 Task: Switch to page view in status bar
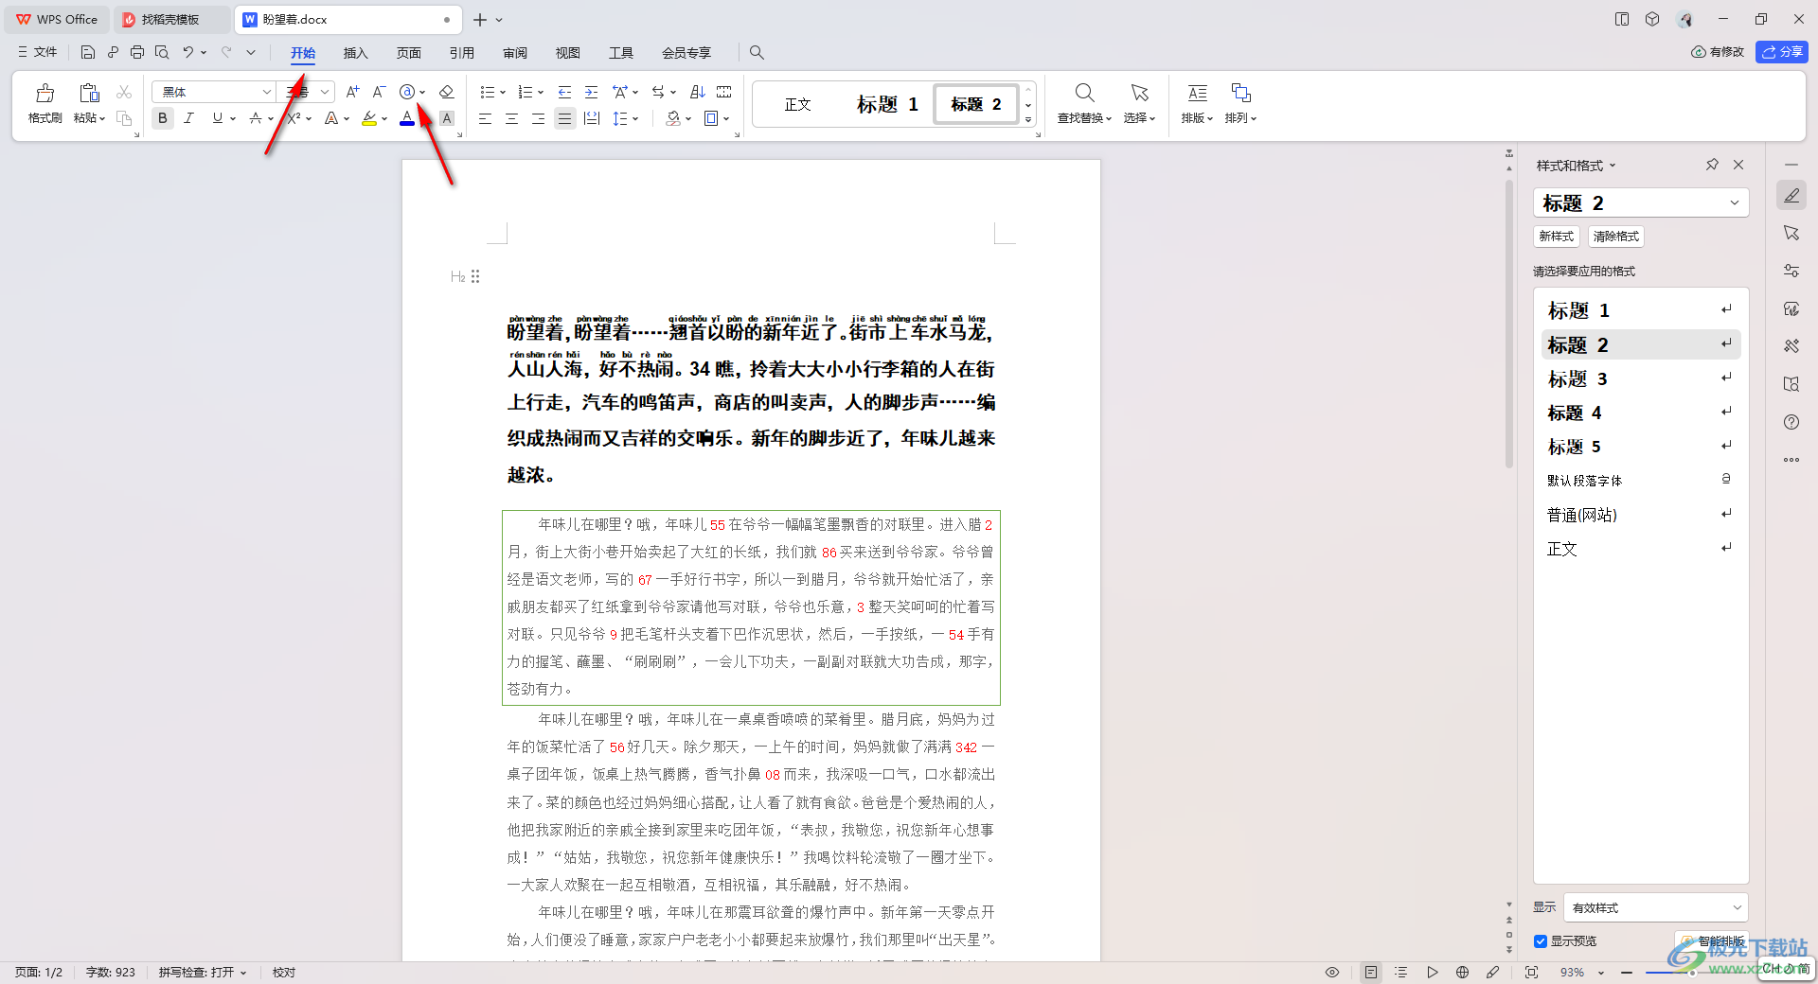(x=1371, y=972)
